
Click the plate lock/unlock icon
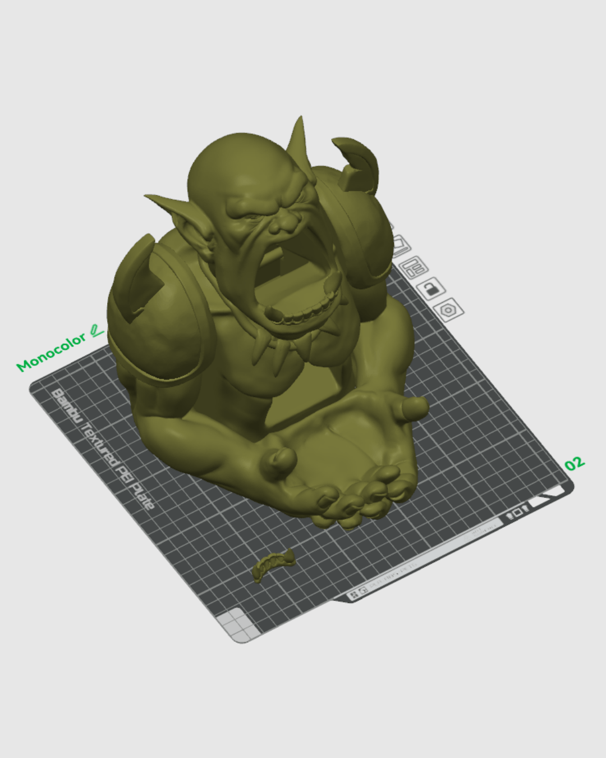[431, 289]
